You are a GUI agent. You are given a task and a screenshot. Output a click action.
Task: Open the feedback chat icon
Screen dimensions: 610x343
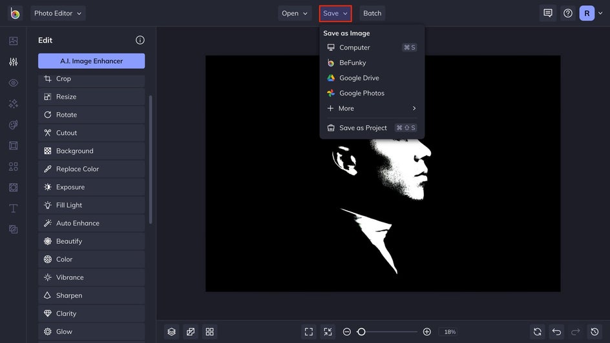548,13
